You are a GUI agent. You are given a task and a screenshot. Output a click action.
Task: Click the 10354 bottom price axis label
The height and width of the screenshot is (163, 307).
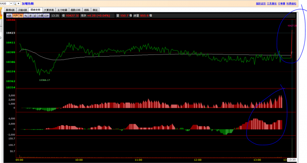(11, 87)
